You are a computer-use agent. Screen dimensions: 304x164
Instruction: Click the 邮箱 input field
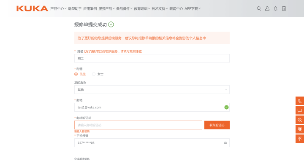point(152,107)
